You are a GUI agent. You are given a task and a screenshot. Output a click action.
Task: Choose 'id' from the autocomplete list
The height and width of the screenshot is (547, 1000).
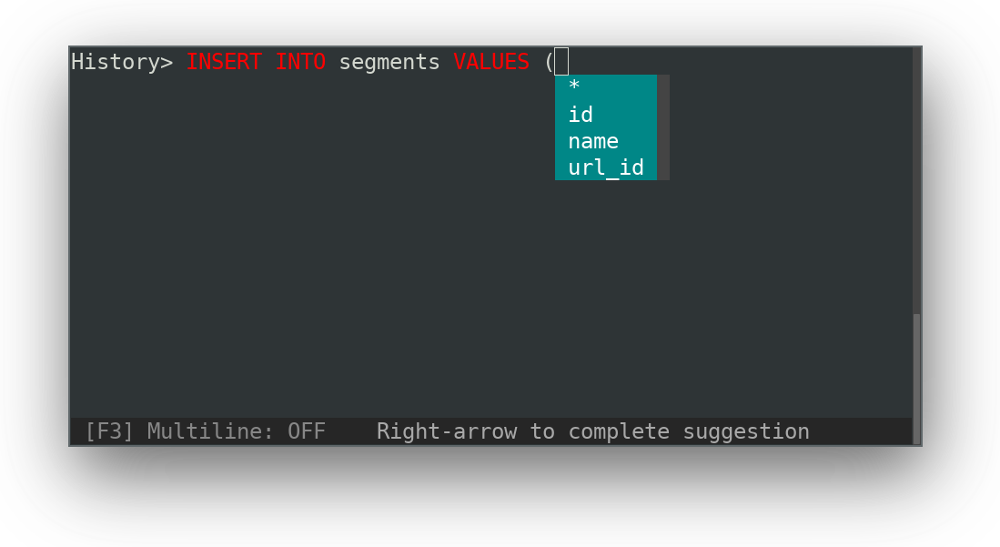tap(606, 115)
